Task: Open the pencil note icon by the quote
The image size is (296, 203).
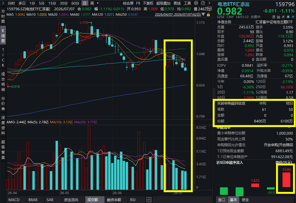Action: point(284,17)
